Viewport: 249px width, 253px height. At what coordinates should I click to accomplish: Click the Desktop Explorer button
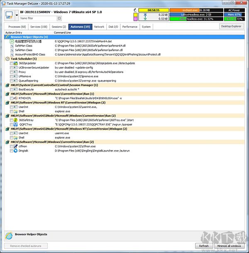(231, 26)
